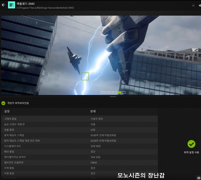Click the panel divider handle below screenshot
The height and width of the screenshot is (180, 201).
(113, 97)
